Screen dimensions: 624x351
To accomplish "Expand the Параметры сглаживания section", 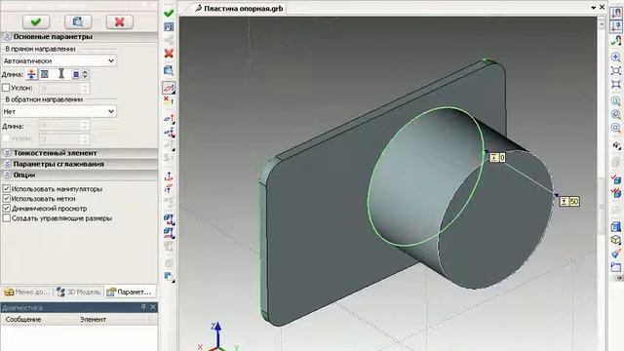I will coord(7,164).
